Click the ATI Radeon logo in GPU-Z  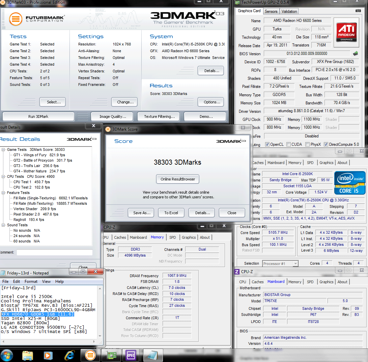tap(346, 32)
